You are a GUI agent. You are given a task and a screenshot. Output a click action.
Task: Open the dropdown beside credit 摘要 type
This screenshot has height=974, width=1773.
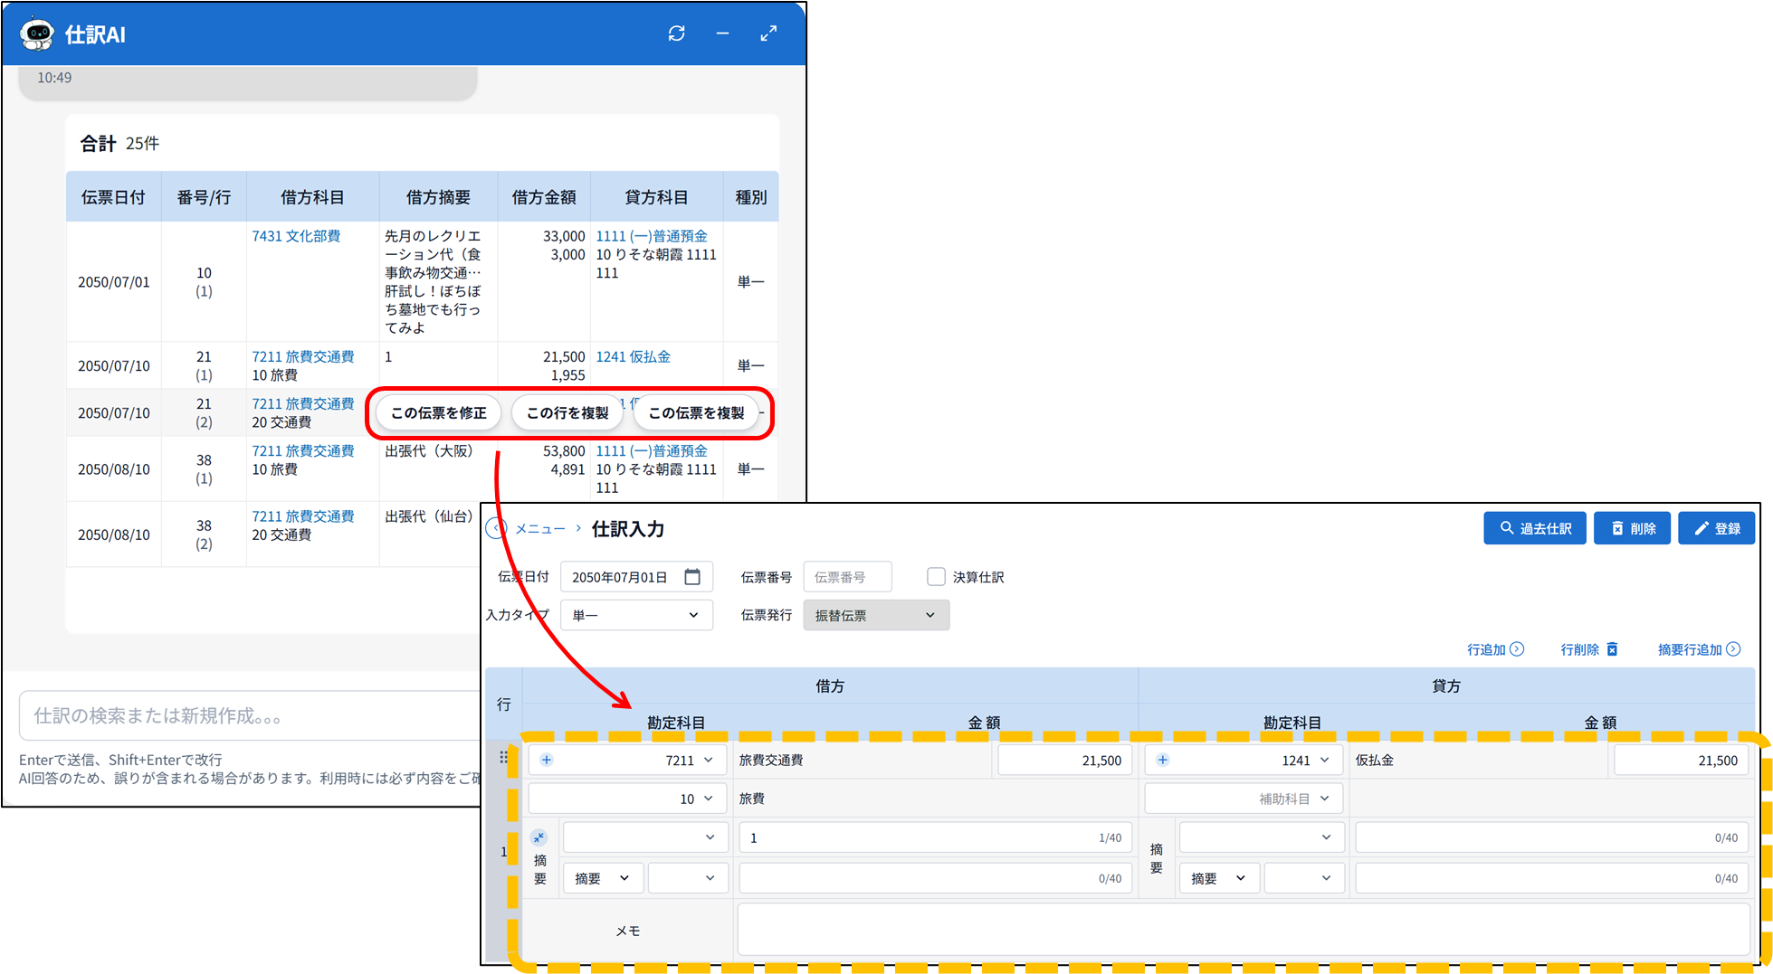[1303, 878]
